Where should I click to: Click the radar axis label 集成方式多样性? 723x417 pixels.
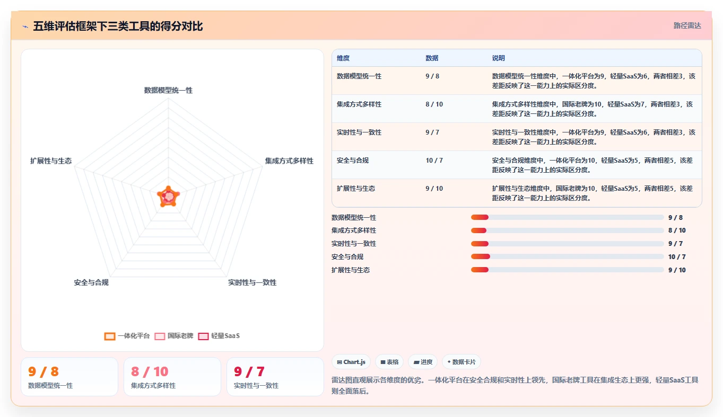click(x=289, y=161)
